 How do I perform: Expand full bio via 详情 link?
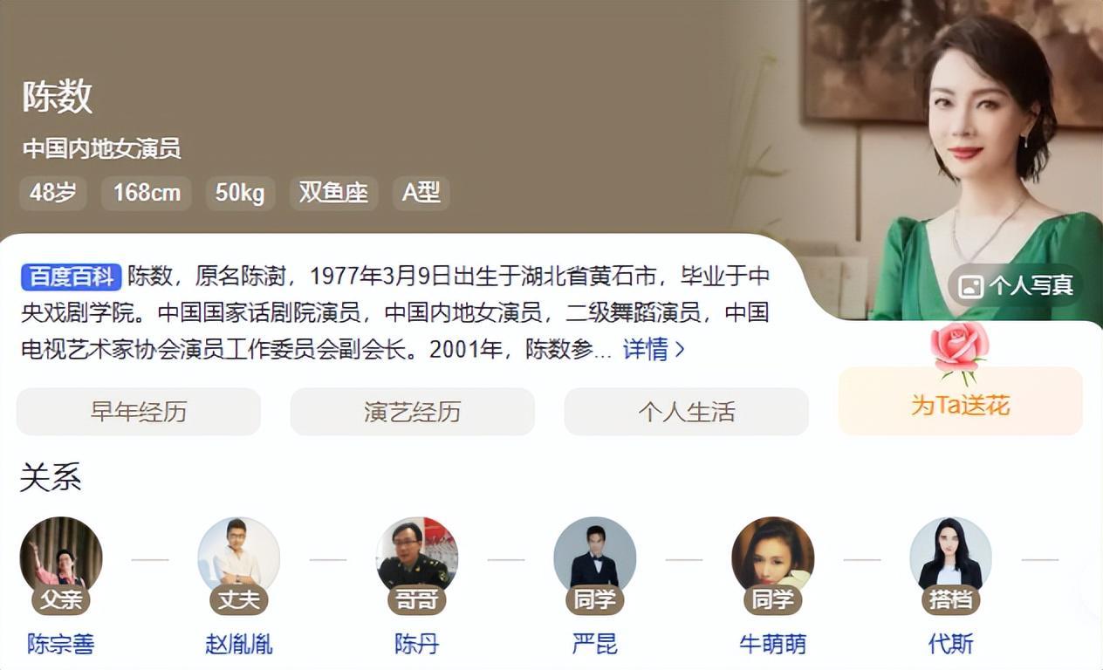click(x=645, y=350)
